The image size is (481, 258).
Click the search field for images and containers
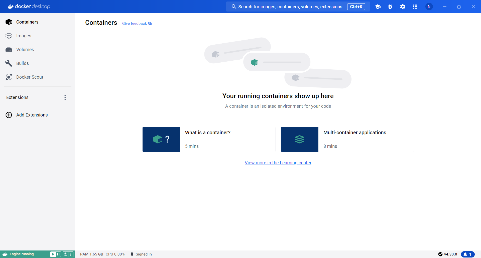point(298,7)
